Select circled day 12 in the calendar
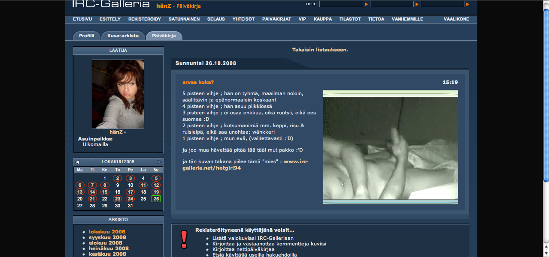549x257 pixels. 156,185
